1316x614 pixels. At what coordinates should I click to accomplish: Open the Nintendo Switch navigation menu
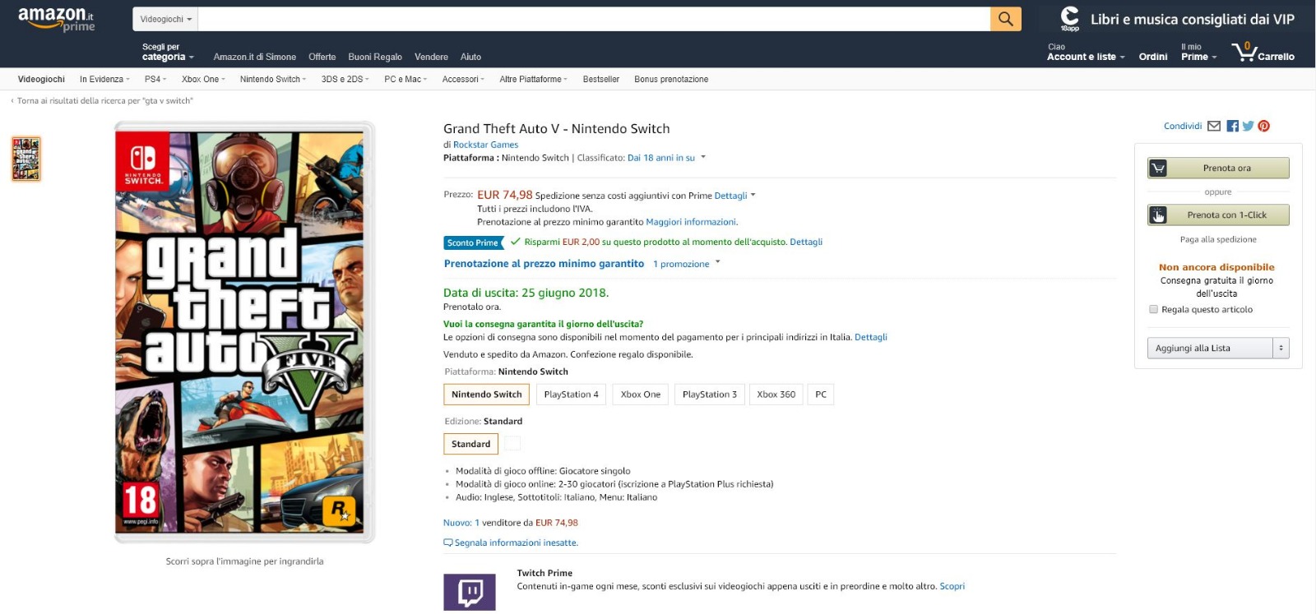(x=272, y=80)
